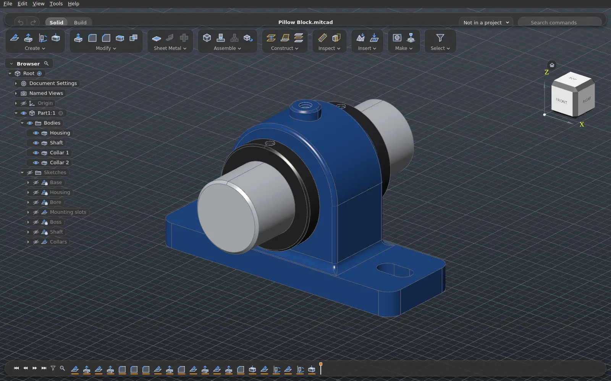The height and width of the screenshot is (381, 611).
Task: Hide the Housing body with eye icon
Action: click(x=36, y=133)
